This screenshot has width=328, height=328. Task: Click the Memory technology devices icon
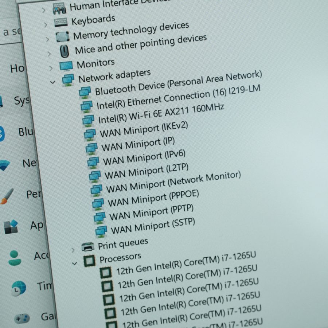[x=63, y=36]
